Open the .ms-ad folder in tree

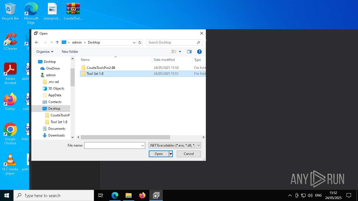[53, 82]
